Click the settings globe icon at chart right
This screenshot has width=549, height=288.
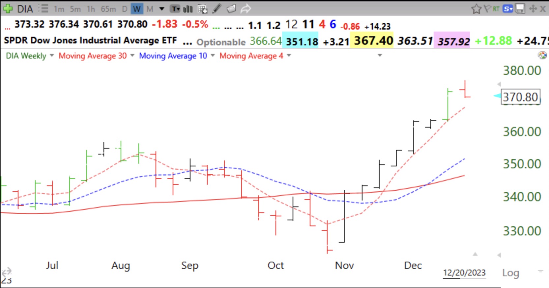click(542, 55)
